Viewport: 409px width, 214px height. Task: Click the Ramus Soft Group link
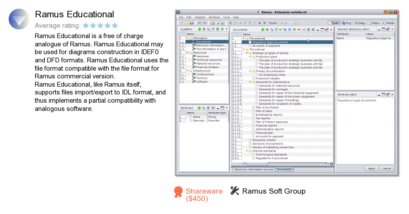click(x=274, y=191)
